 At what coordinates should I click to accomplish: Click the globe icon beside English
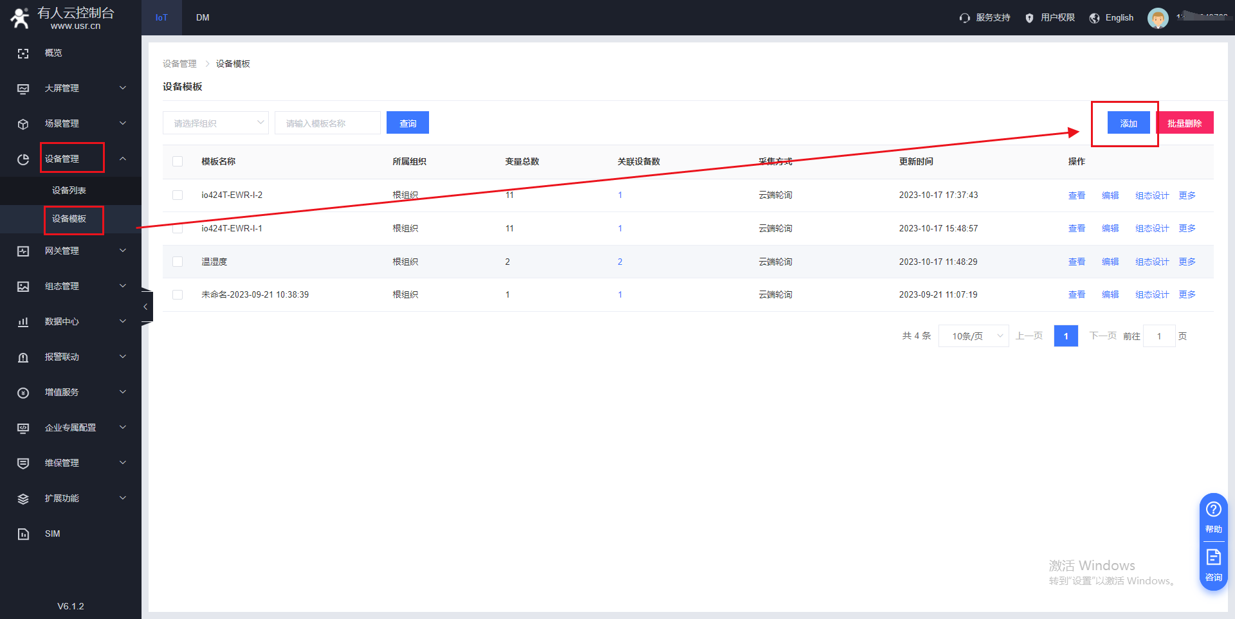(x=1094, y=18)
